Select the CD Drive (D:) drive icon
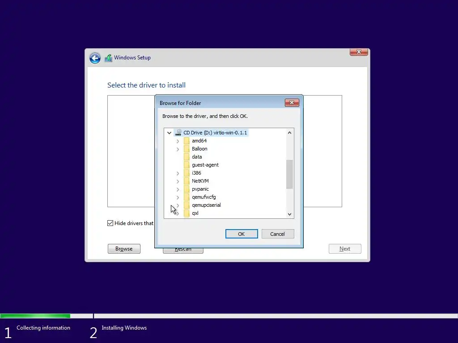The height and width of the screenshot is (343, 458). point(178,133)
